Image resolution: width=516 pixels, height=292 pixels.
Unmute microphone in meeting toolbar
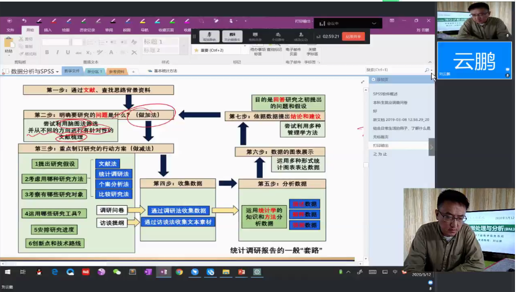pyautogui.click(x=209, y=36)
